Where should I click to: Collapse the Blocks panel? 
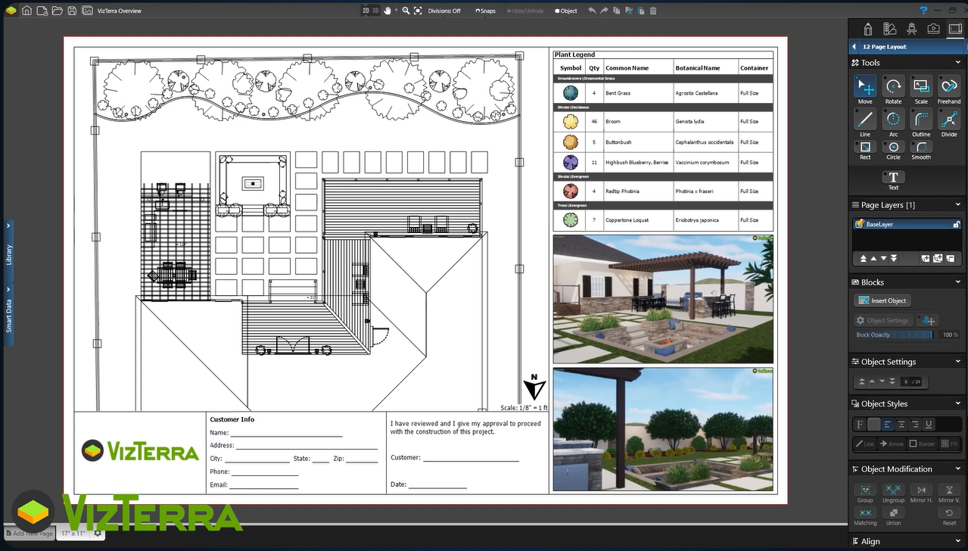point(958,282)
